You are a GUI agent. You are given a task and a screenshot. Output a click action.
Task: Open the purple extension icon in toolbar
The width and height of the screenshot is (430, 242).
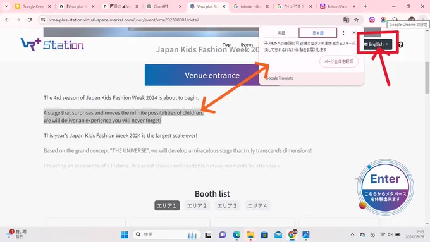pyautogui.click(x=372, y=20)
